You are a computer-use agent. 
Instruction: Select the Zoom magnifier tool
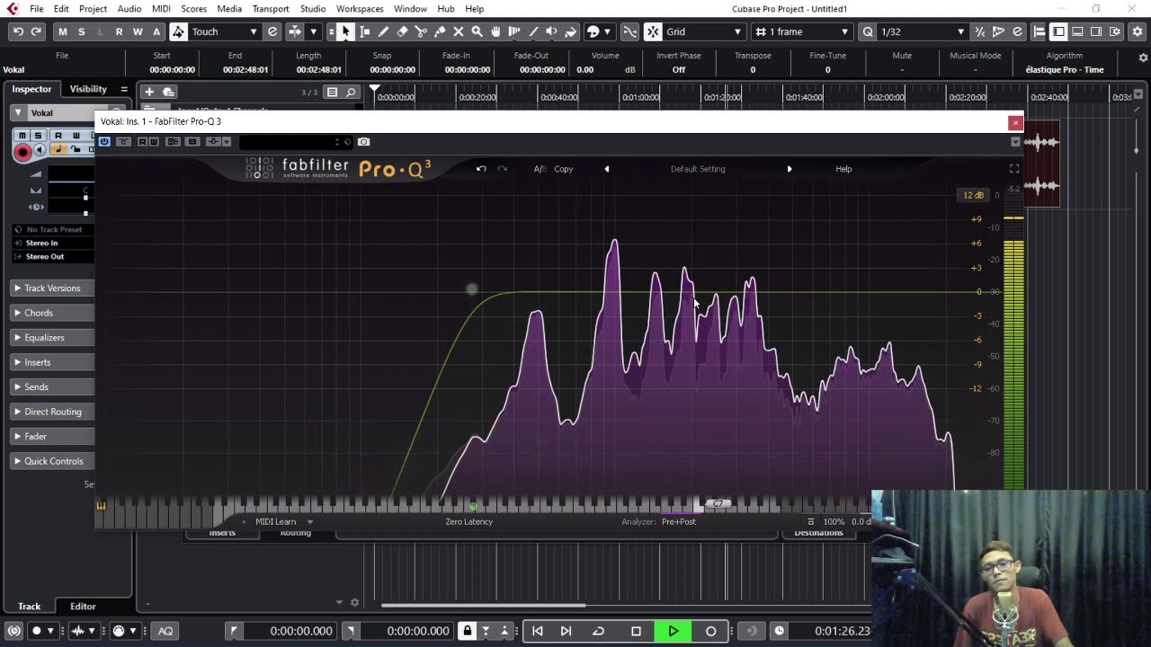pos(477,31)
